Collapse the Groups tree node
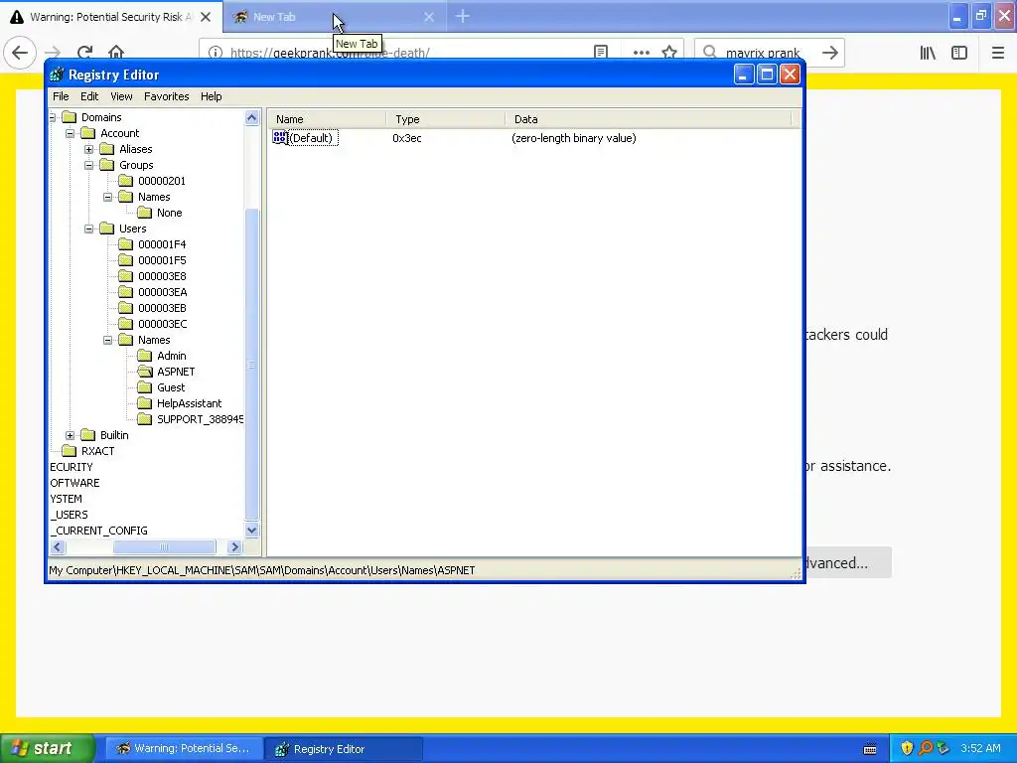The image size is (1017, 763). click(x=88, y=165)
